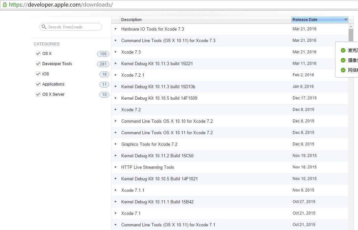Click the secure padlock icon in address bar
358x230 pixels.
click(x=5, y=4)
